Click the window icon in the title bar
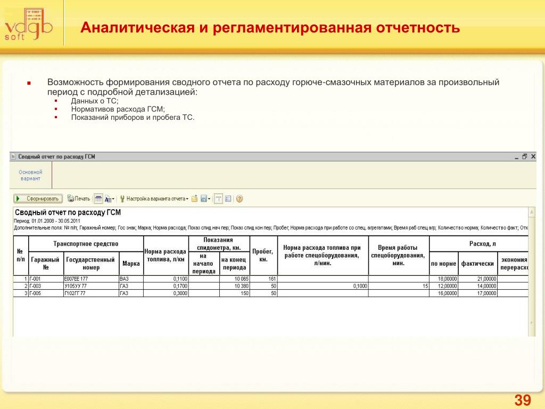This screenshot has width=545, height=409. pyautogui.click(x=13, y=157)
